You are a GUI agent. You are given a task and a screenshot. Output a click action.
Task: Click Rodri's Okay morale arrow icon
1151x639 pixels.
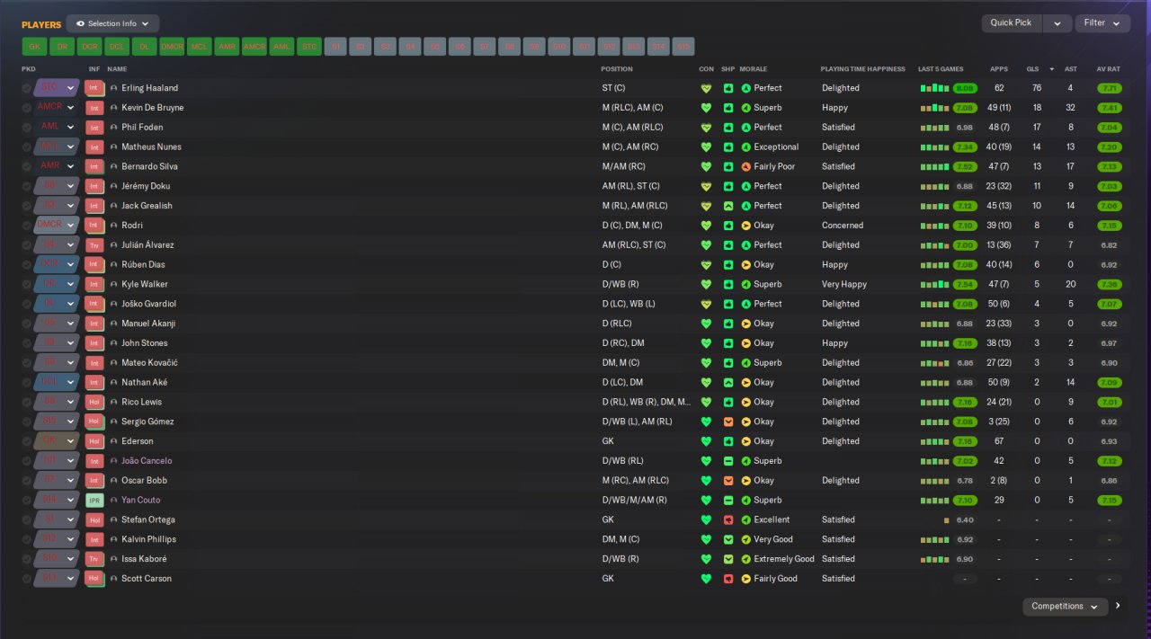click(745, 226)
